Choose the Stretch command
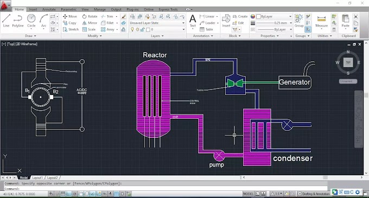This screenshot has width=369, height=198. click(71, 29)
